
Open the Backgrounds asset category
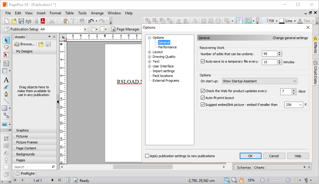click(x=34, y=154)
